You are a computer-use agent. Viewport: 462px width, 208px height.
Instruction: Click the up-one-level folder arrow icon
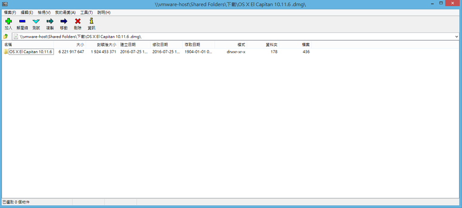click(x=5, y=37)
